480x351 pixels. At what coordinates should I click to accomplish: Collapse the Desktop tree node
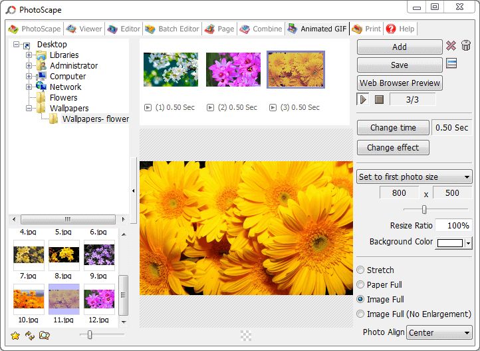[16, 45]
